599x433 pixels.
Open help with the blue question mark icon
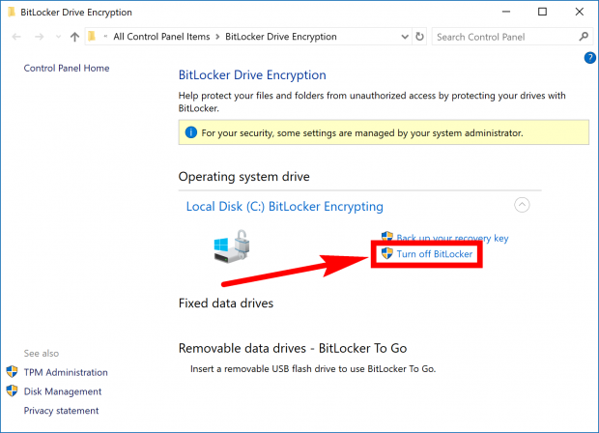[x=589, y=58]
